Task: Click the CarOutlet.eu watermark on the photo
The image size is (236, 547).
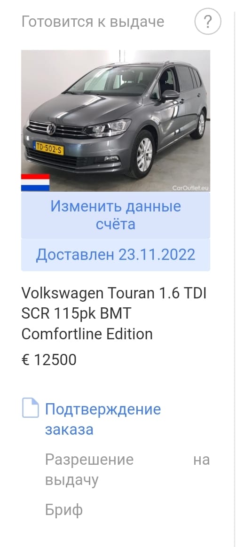Action: (x=190, y=188)
